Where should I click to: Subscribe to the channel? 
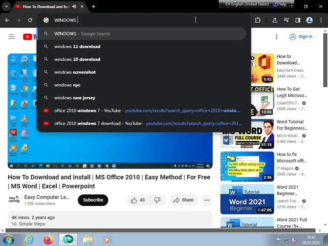pyautogui.click(x=93, y=200)
